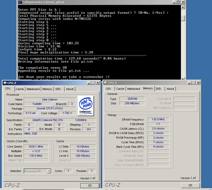The image size is (212, 190).
Task: Click the Level 2 256 KBytes cache value
Action: tap(83, 156)
